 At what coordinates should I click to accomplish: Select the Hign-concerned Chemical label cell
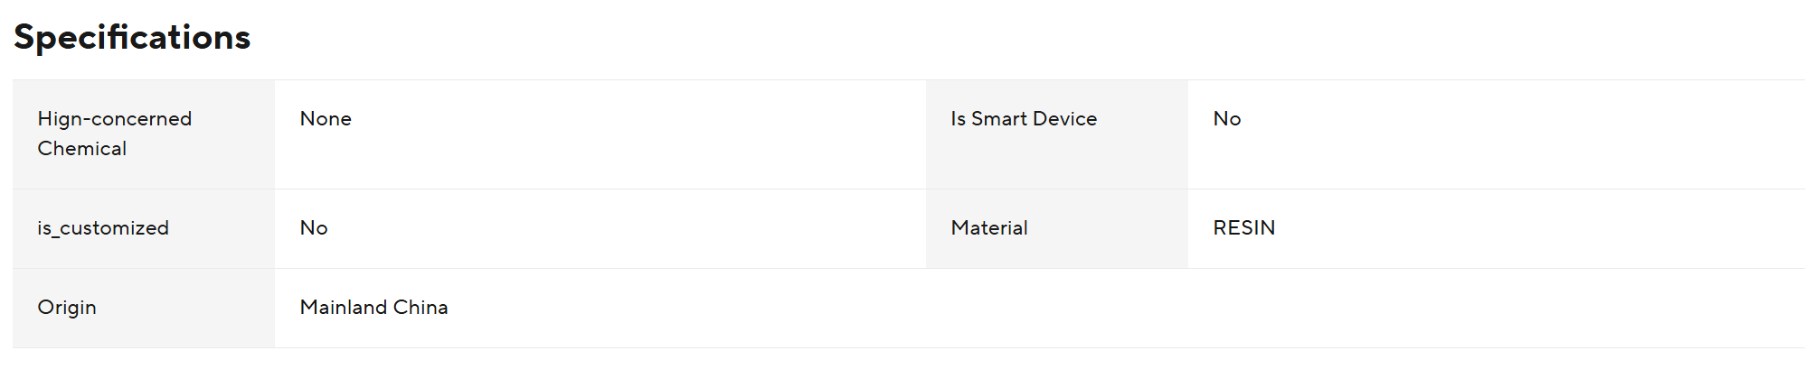pyautogui.click(x=144, y=134)
